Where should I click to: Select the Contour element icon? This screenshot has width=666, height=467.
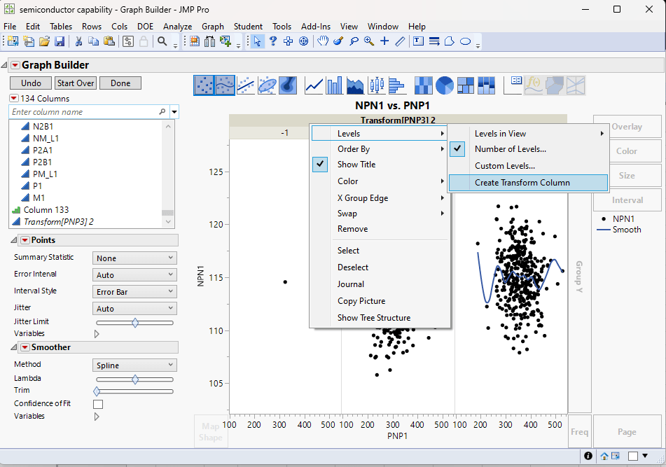(x=287, y=85)
